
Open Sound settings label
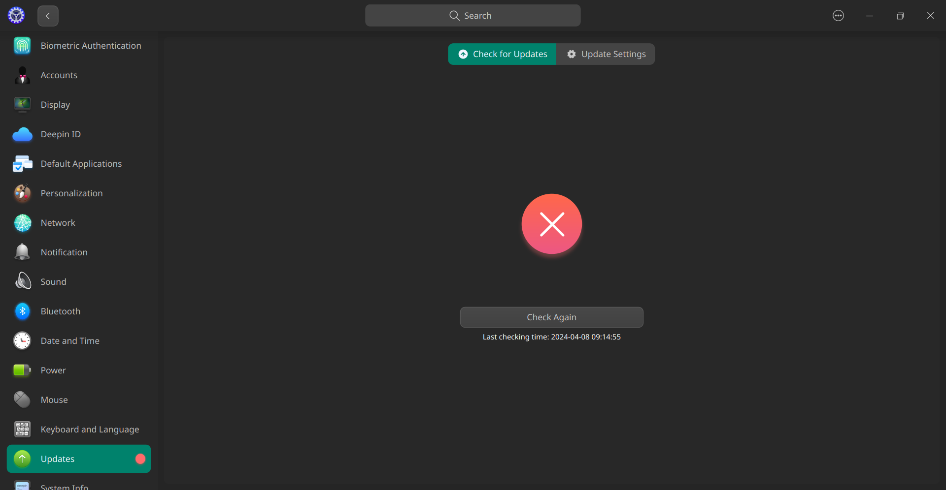click(x=53, y=282)
